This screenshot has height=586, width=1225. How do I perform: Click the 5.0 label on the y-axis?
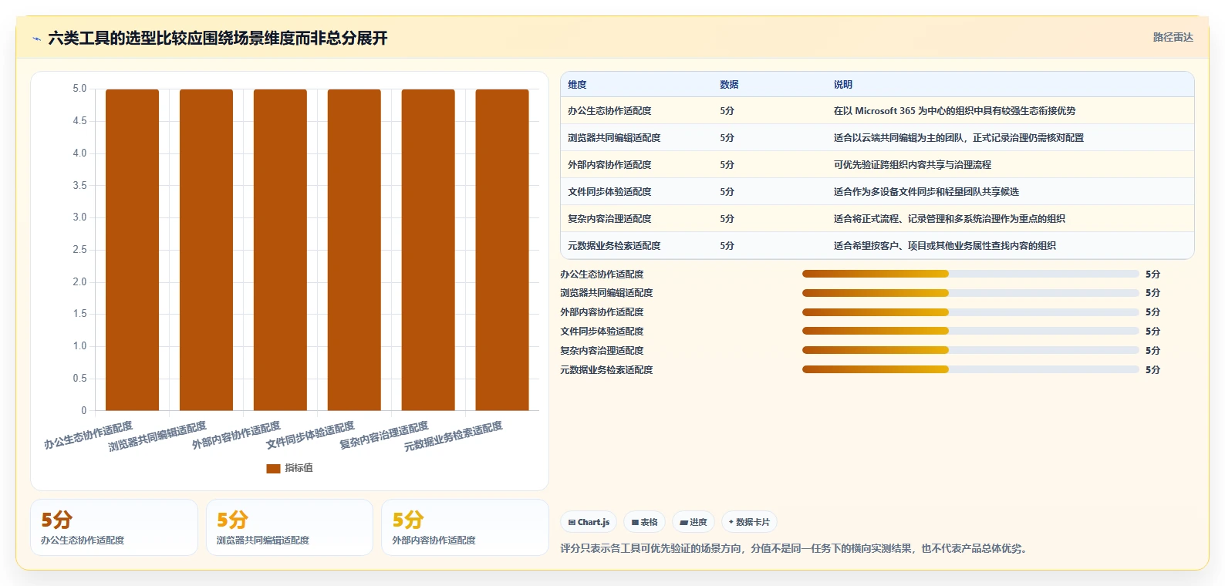coord(79,89)
